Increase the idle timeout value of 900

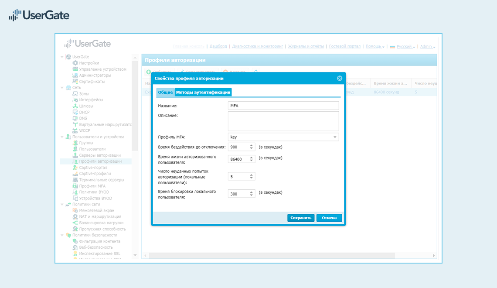click(252, 145)
